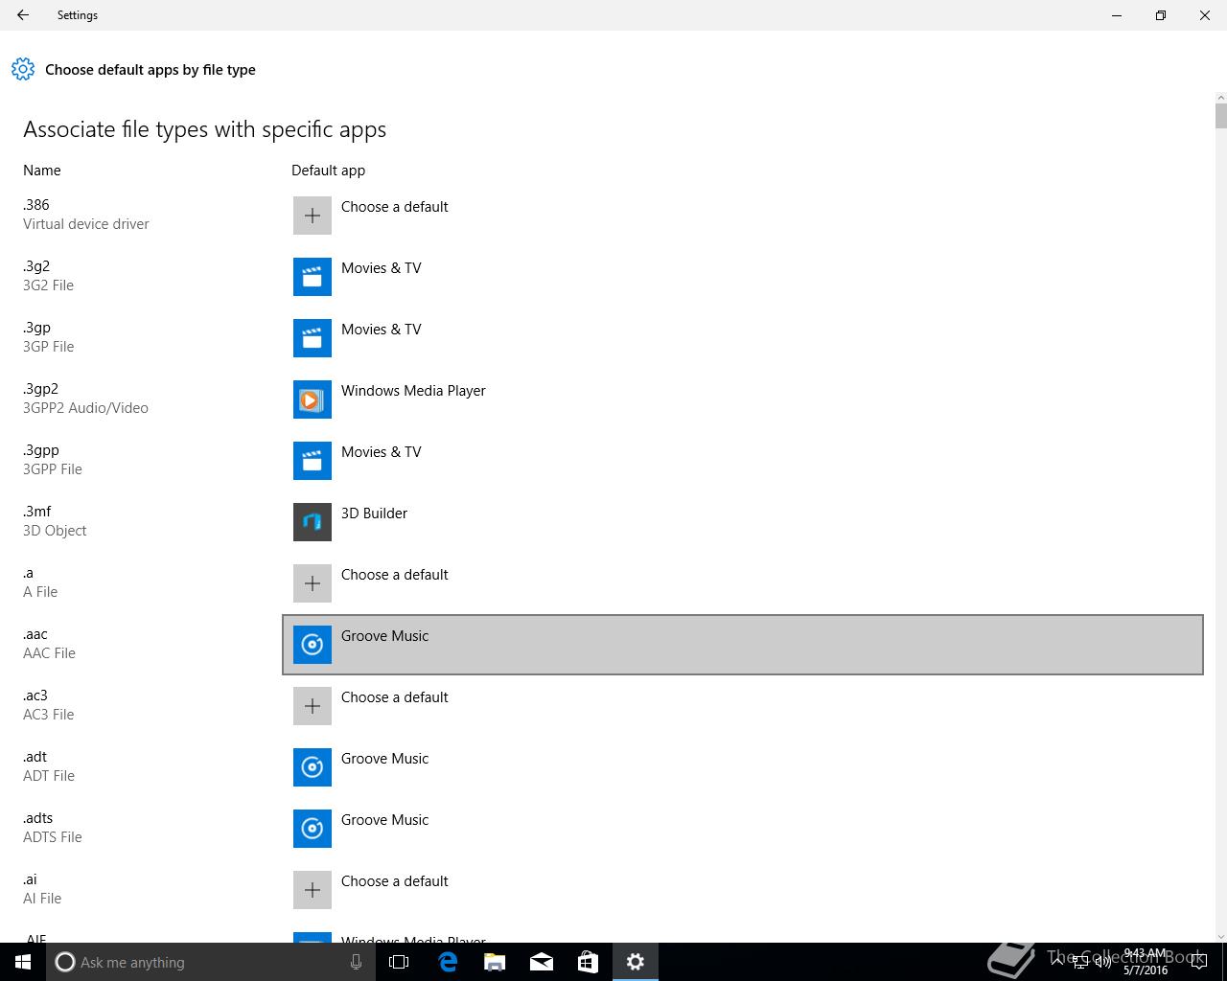Click 3GPP2 Audio/Video description
Screen dimensions: 1227x981
tap(85, 408)
